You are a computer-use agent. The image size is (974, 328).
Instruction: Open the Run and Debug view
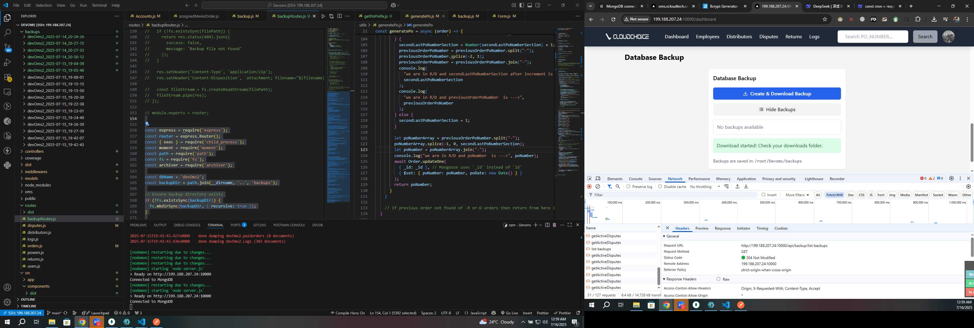click(7, 62)
